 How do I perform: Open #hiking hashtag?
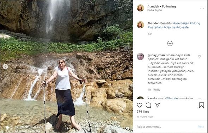click(195, 23)
